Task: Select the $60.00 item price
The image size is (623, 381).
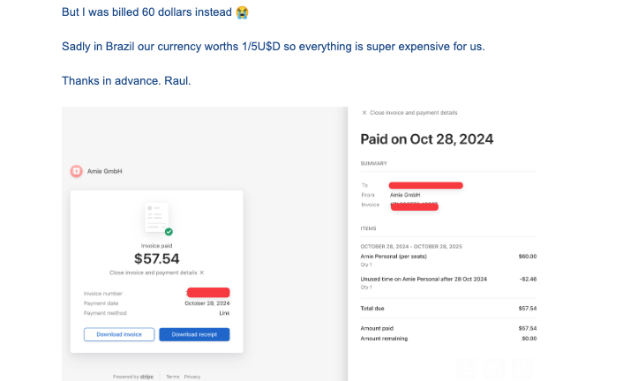Action: [x=527, y=257]
